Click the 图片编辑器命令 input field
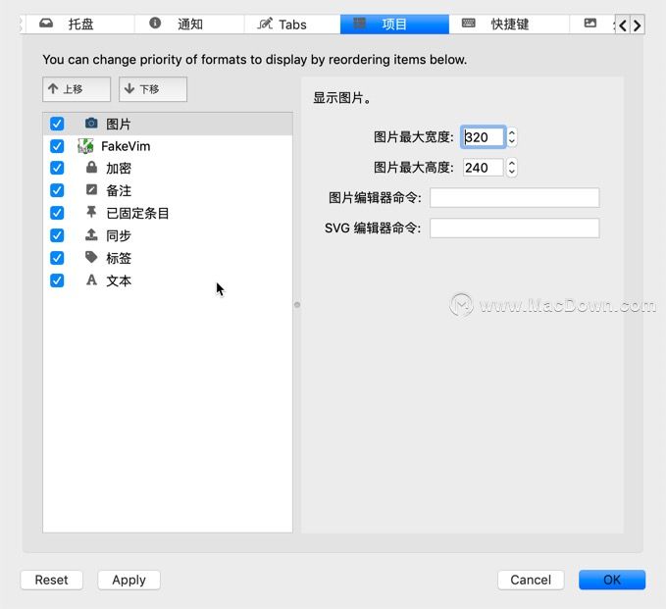 (x=514, y=197)
